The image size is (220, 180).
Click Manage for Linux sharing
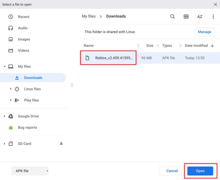pyautogui.click(x=205, y=32)
